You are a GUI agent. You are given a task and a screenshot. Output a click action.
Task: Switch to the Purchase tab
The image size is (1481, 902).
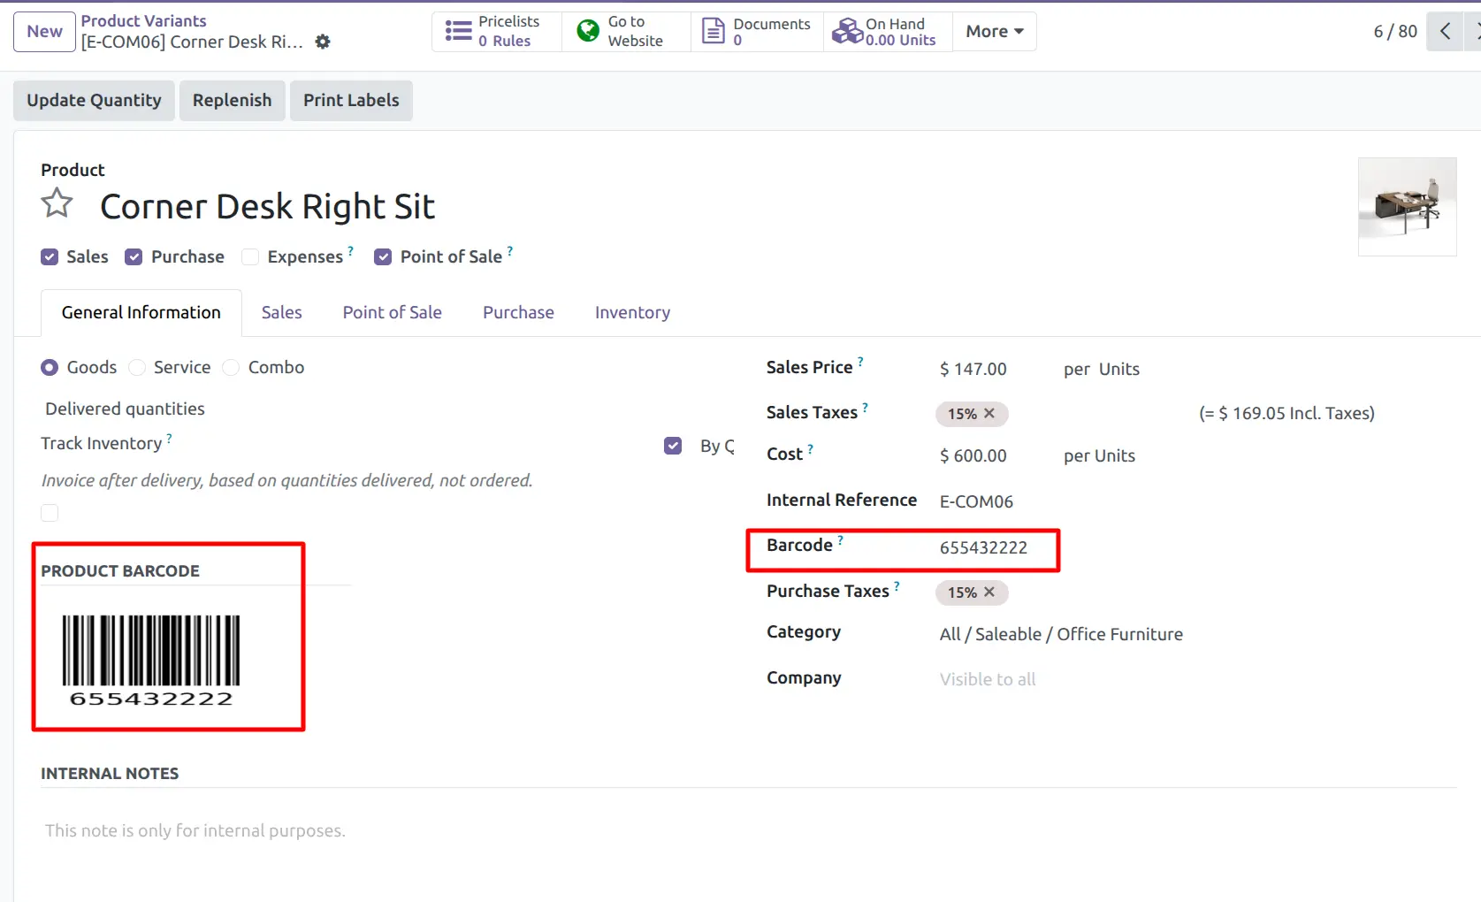click(x=518, y=312)
